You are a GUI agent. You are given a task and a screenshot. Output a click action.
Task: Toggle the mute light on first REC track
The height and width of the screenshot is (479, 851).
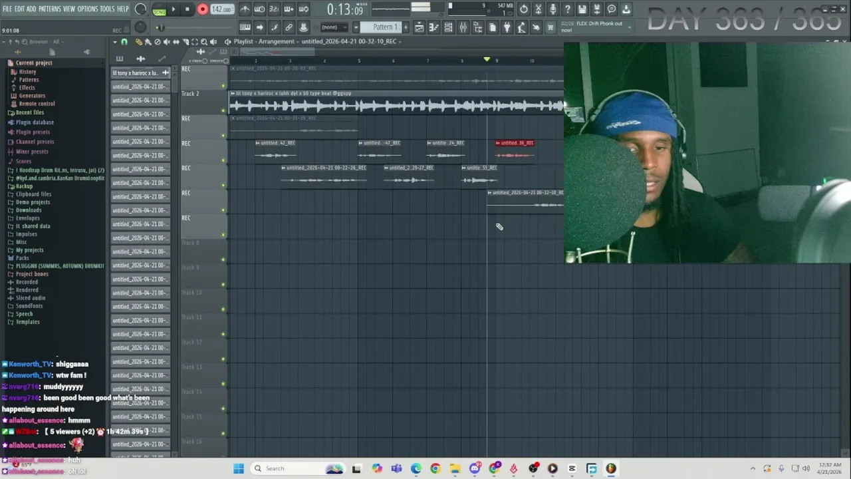click(223, 86)
